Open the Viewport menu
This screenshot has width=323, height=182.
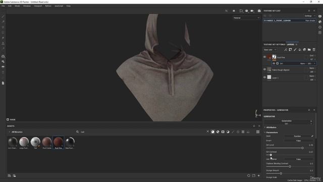coord(38,6)
